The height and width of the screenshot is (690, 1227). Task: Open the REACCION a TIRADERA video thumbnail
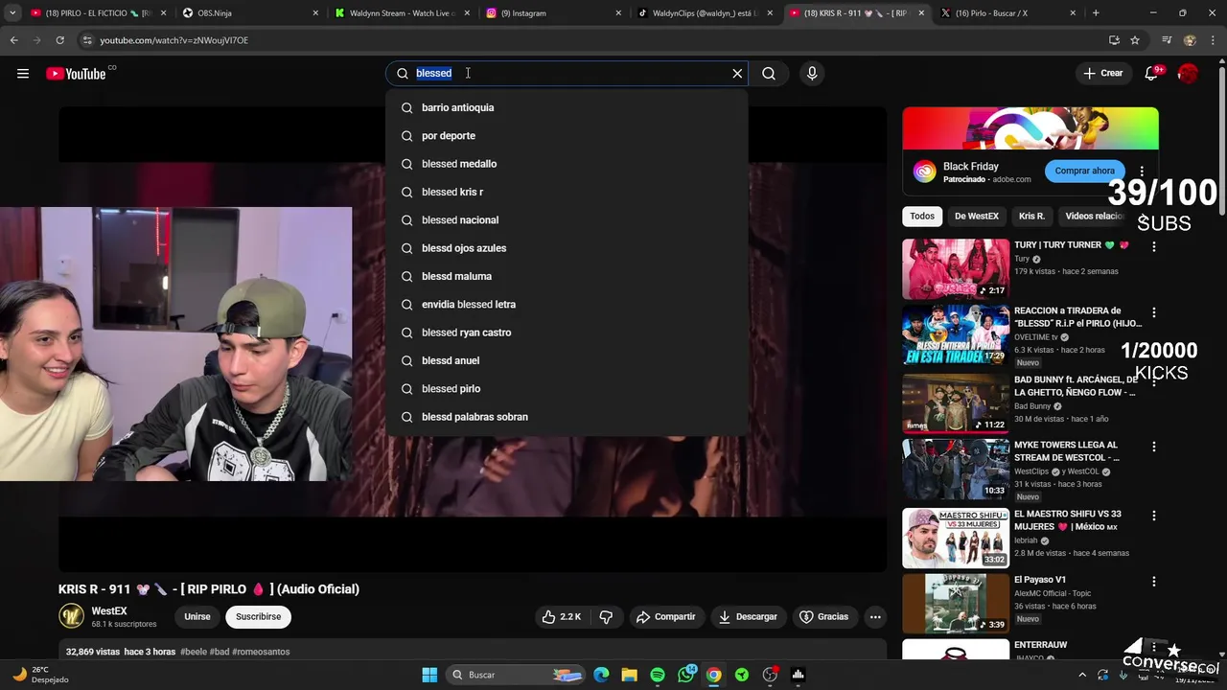[x=956, y=335]
